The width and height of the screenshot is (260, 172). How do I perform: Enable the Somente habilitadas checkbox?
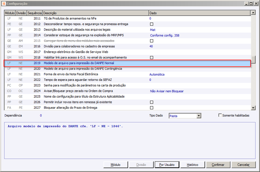coord(220,115)
